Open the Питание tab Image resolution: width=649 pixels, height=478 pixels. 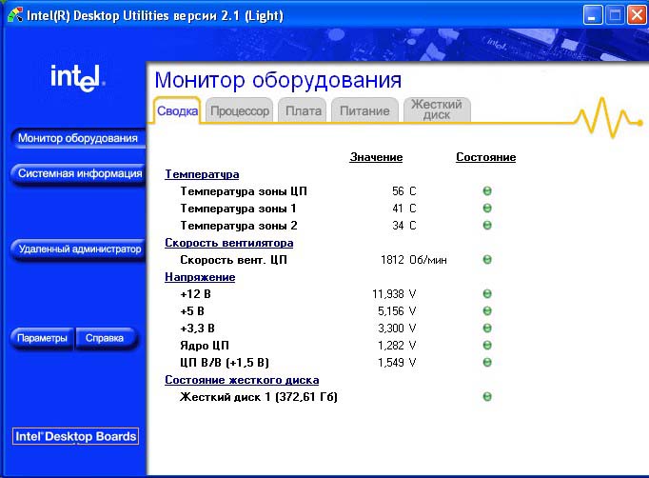[x=364, y=110]
